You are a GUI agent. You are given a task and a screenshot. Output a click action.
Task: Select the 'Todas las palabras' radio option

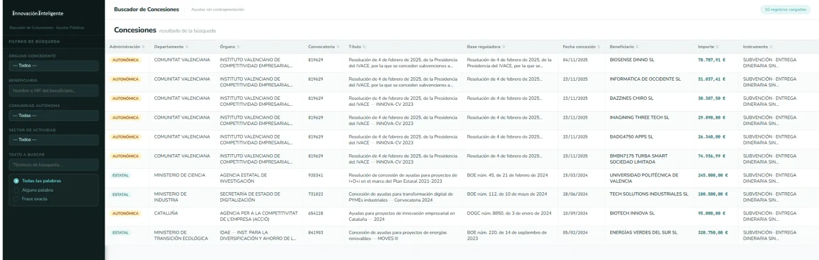pyautogui.click(x=16, y=181)
